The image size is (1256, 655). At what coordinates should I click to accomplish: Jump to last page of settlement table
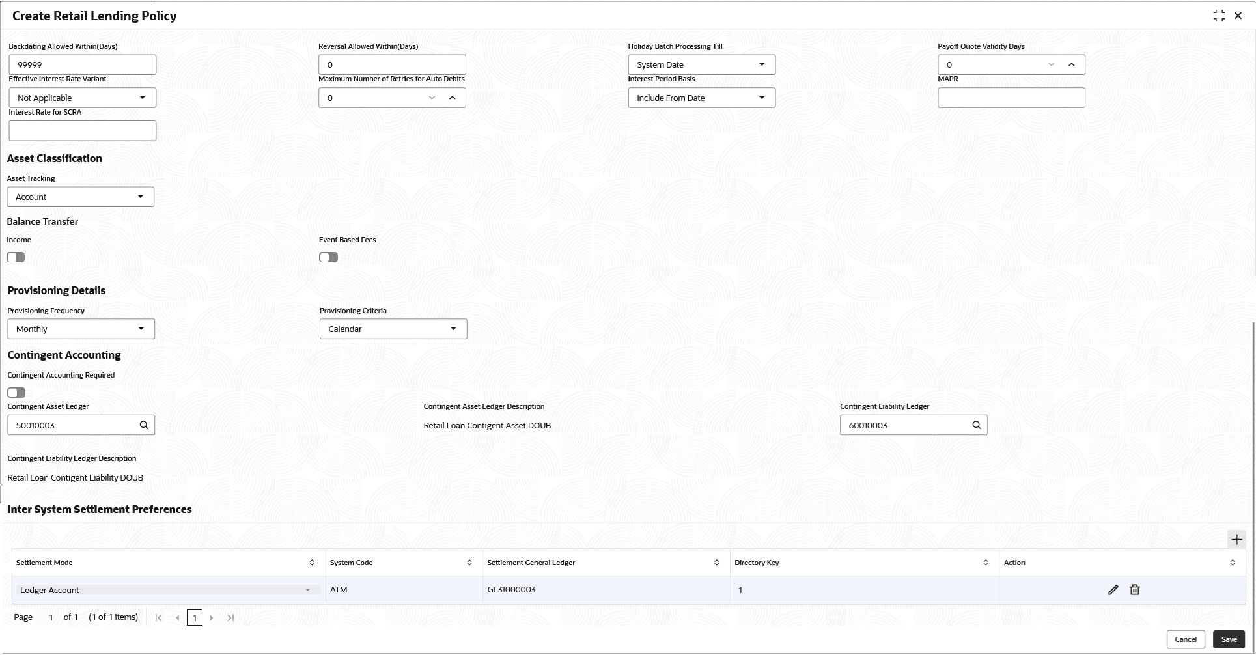click(230, 618)
